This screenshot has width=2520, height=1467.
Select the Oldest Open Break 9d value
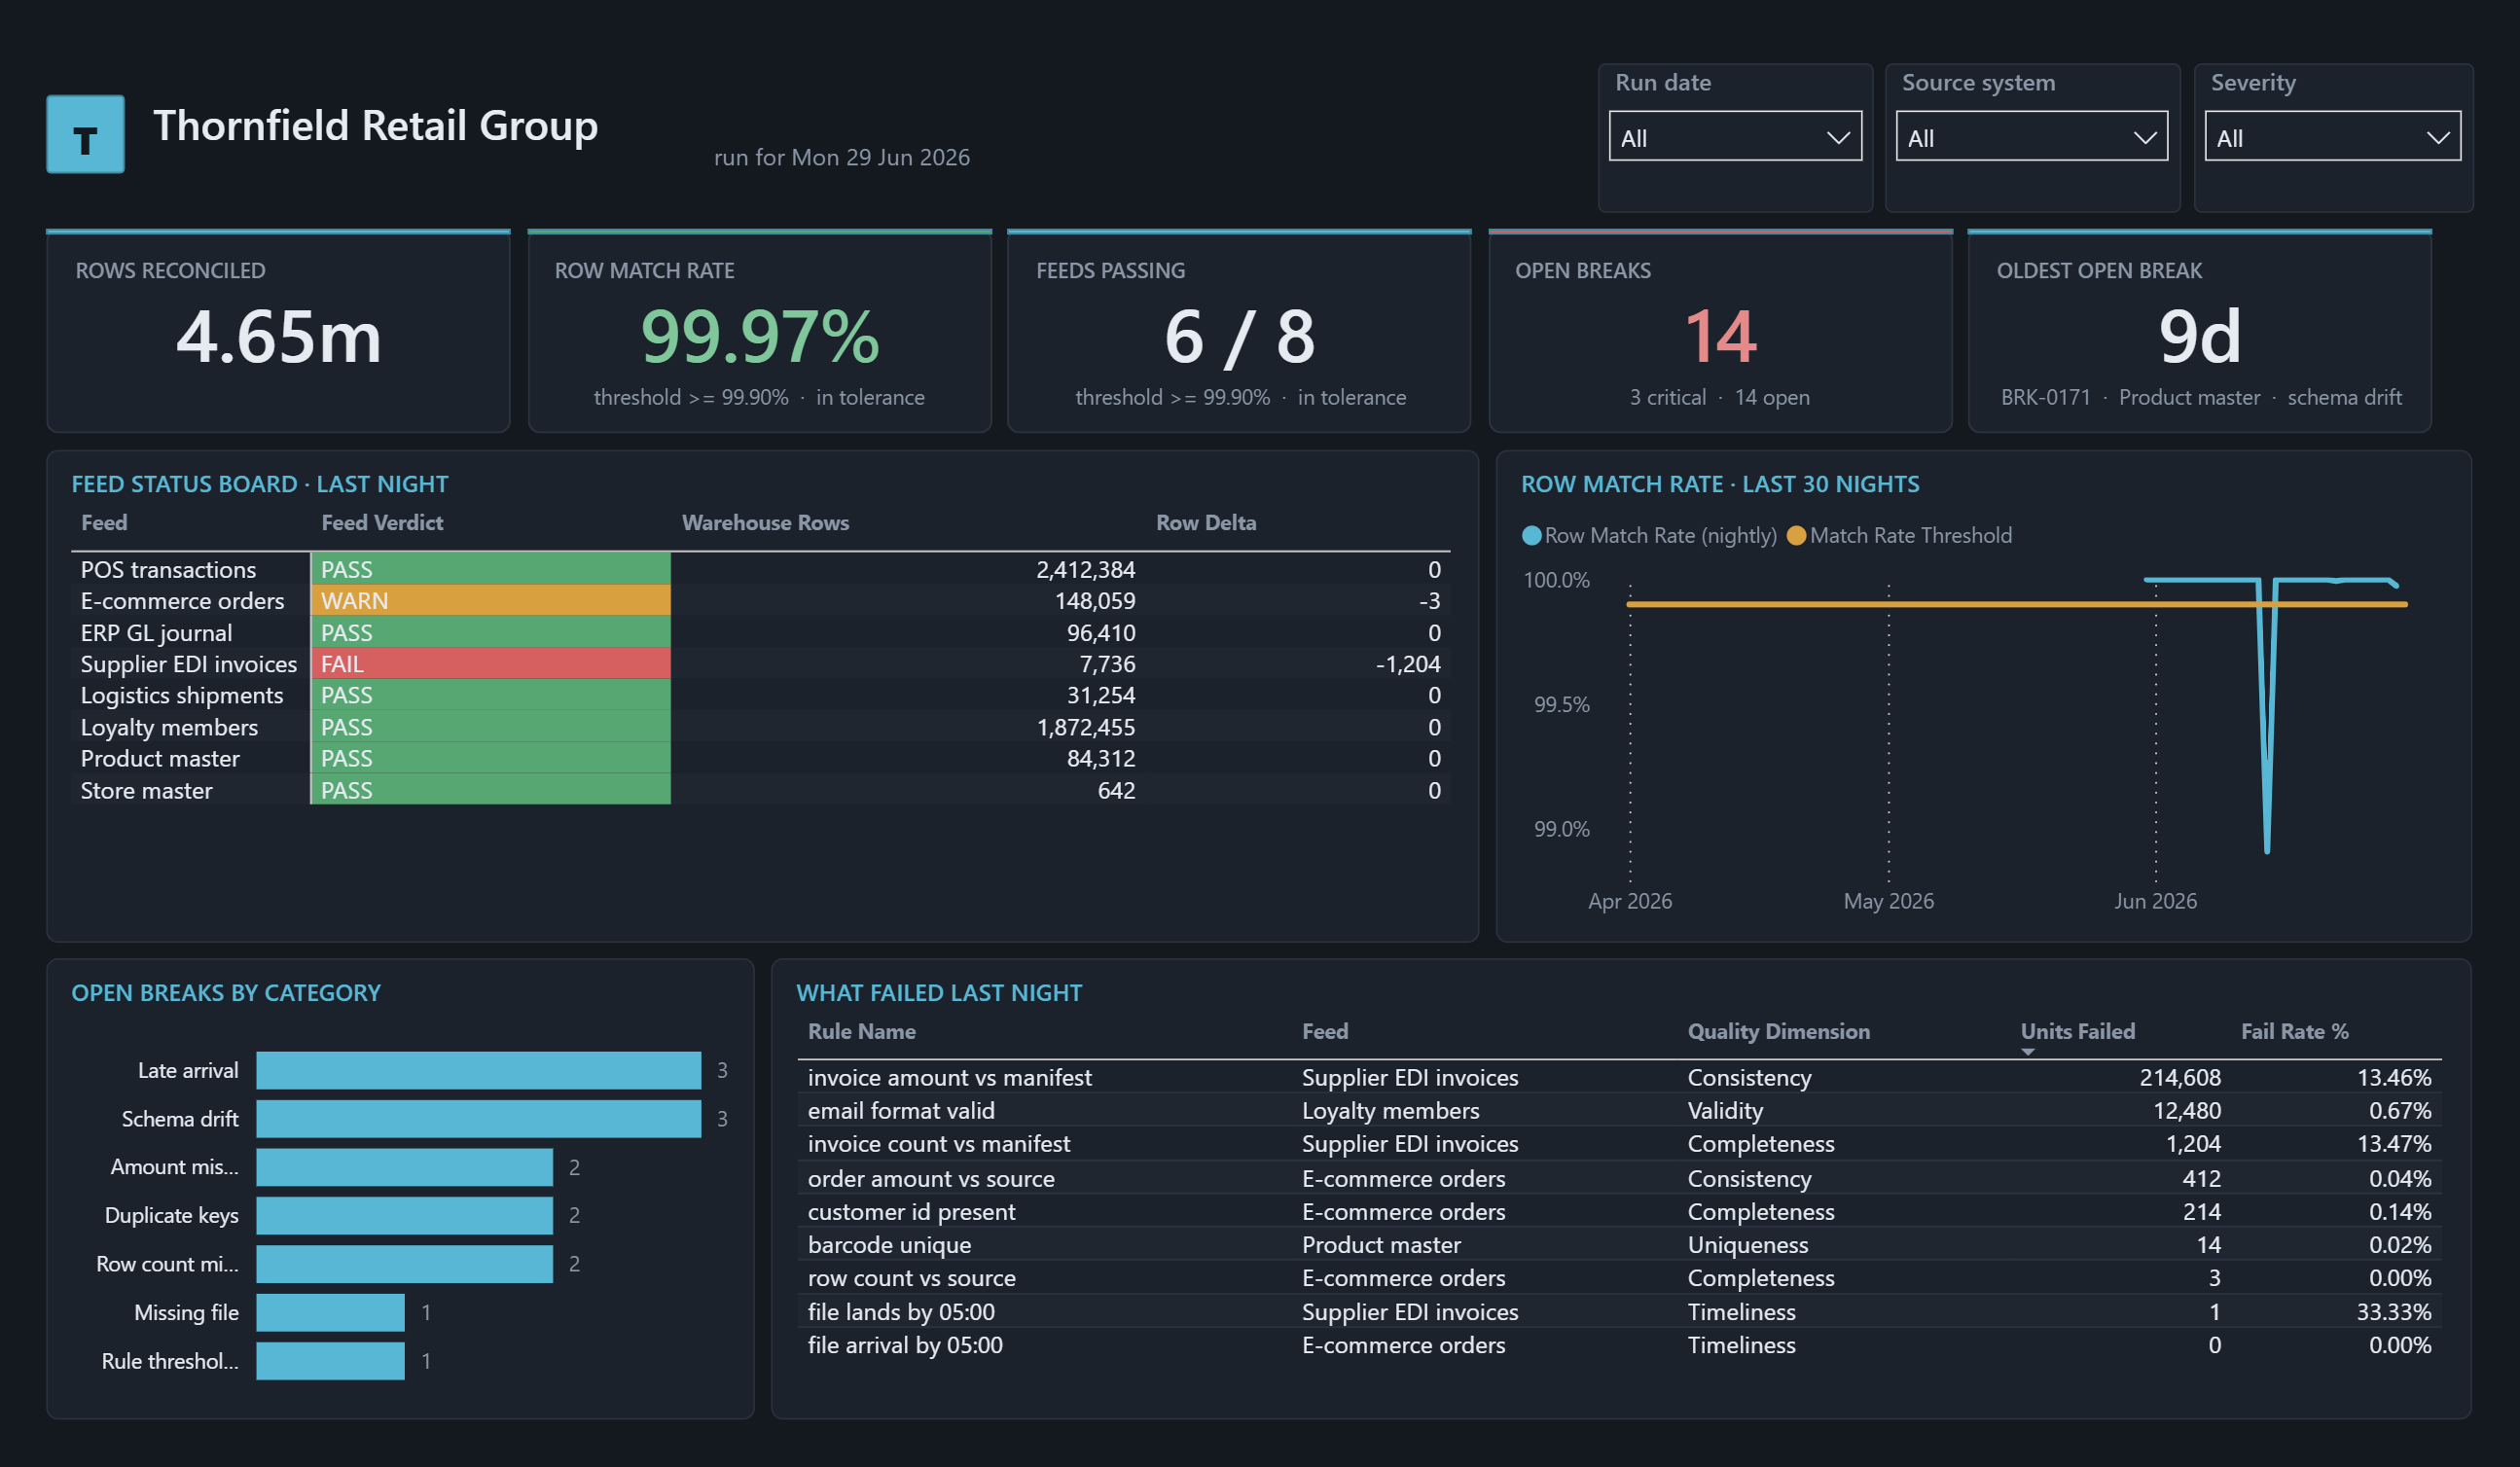[x=2199, y=336]
